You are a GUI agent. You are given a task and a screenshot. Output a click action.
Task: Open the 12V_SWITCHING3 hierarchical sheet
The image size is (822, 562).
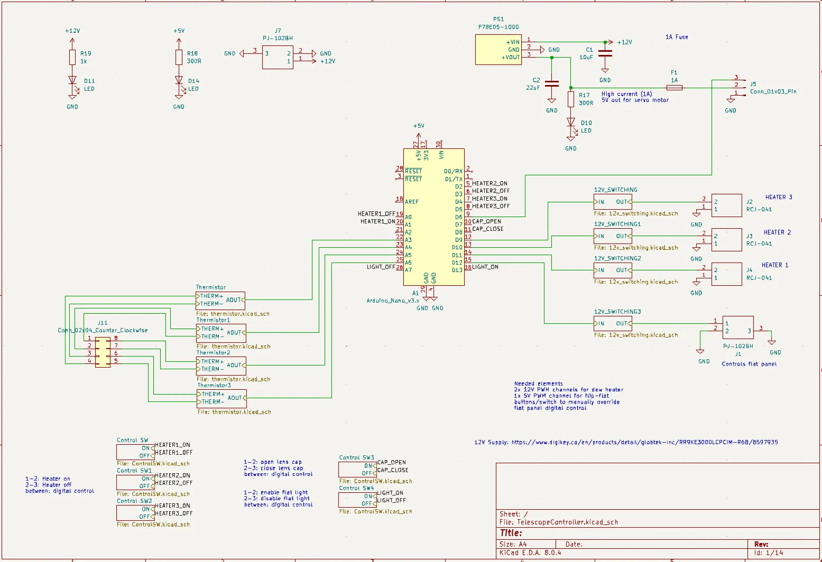[x=613, y=323]
